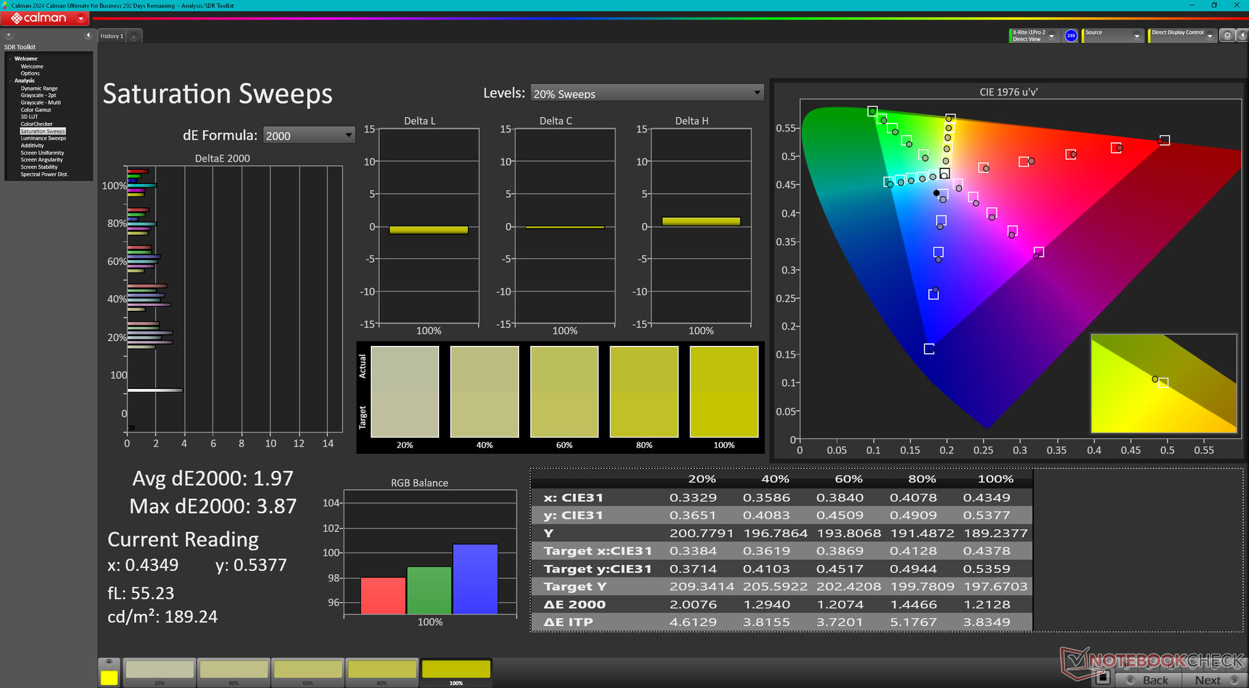The height and width of the screenshot is (688, 1249).
Task: Add a new history tab with plus
Action: click(134, 36)
